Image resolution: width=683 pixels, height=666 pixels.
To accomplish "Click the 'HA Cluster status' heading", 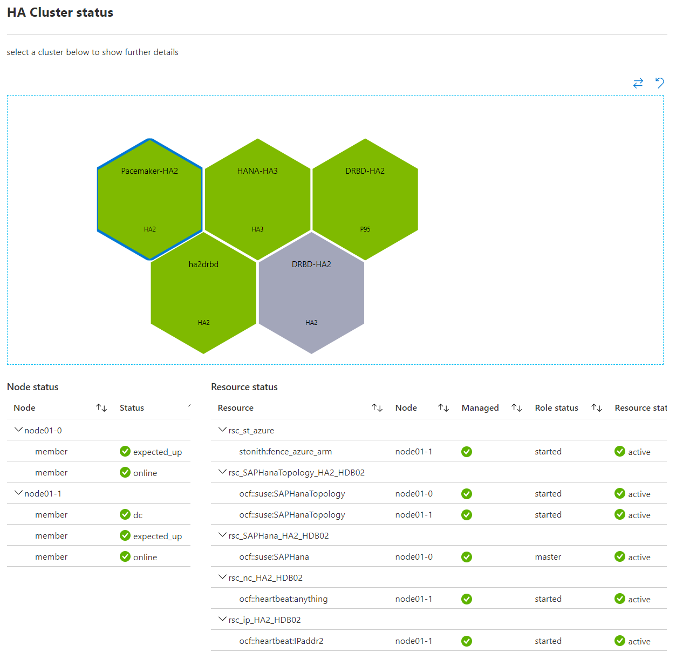I will click(x=60, y=12).
